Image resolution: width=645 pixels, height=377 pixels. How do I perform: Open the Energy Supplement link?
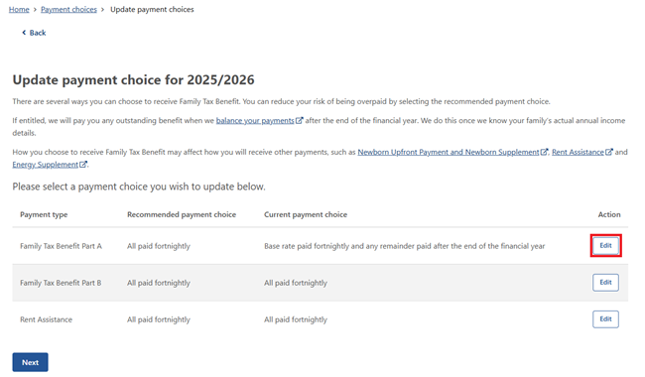46,165
